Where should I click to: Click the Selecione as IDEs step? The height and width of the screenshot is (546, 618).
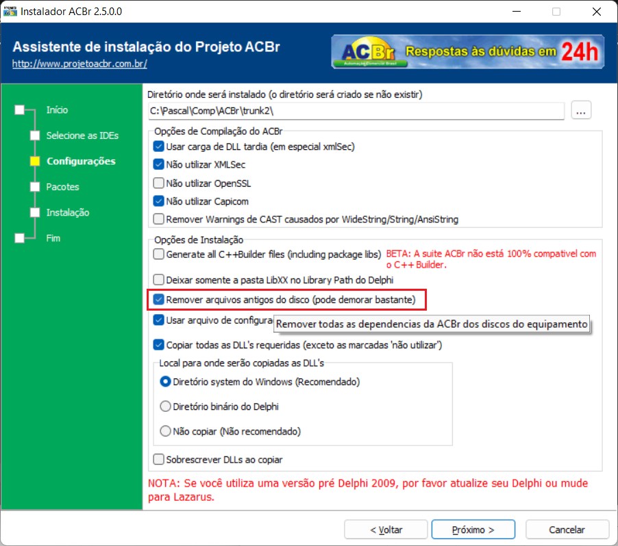click(82, 135)
